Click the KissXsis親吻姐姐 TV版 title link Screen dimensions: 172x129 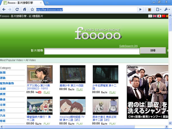[72, 118]
